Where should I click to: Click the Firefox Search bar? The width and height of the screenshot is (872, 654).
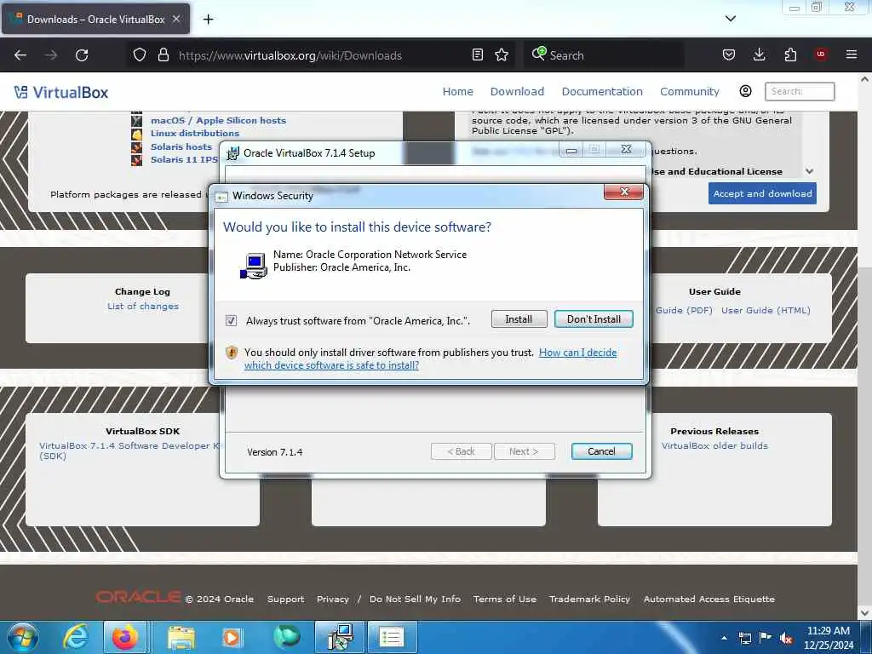click(x=604, y=55)
